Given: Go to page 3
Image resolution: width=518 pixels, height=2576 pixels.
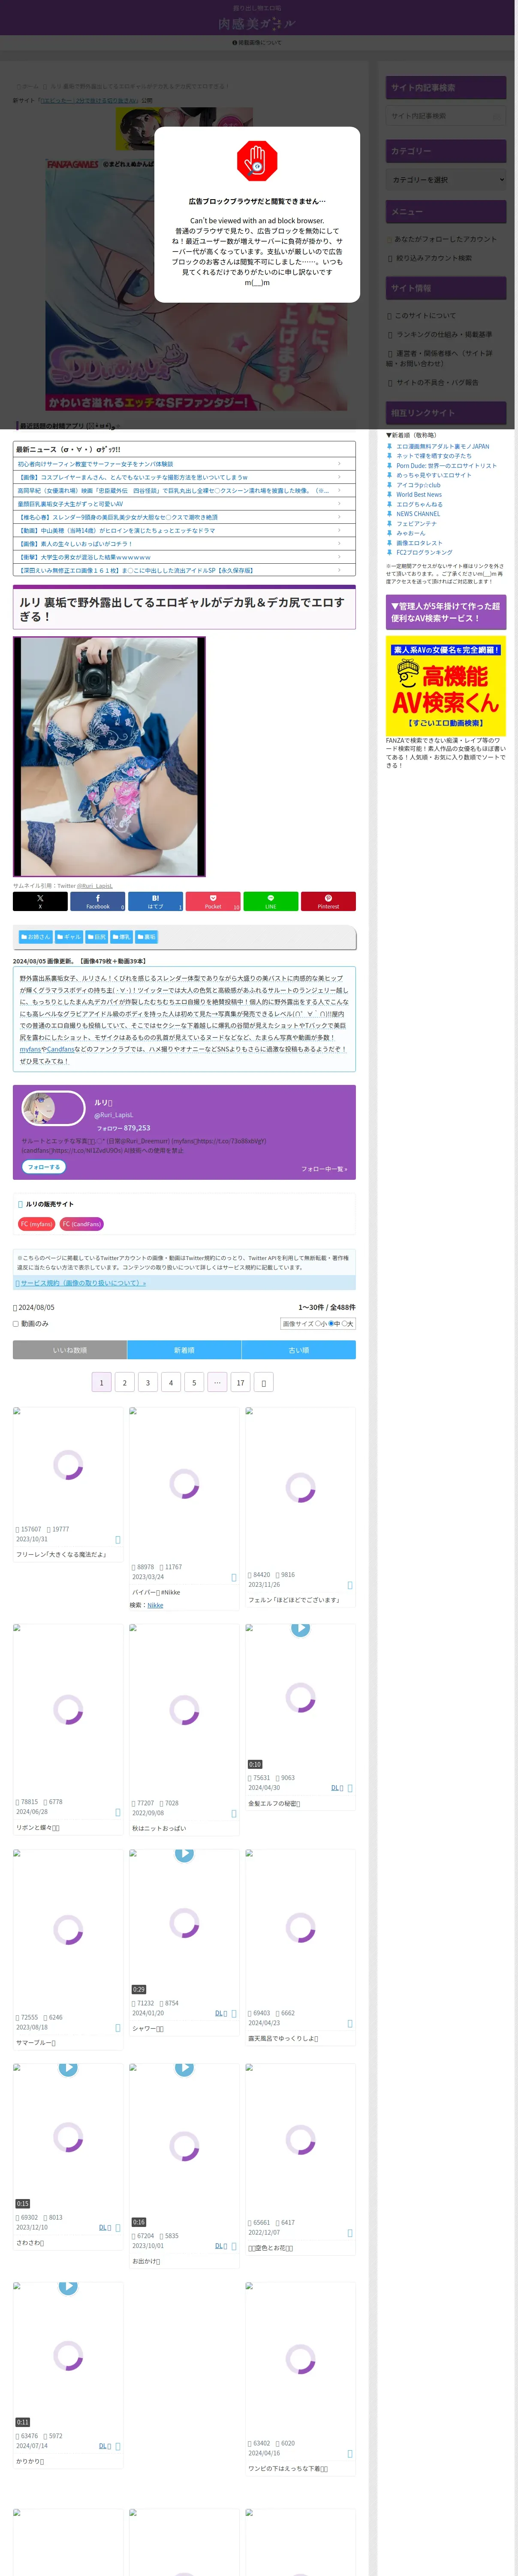Looking at the screenshot, I should [x=148, y=1382].
